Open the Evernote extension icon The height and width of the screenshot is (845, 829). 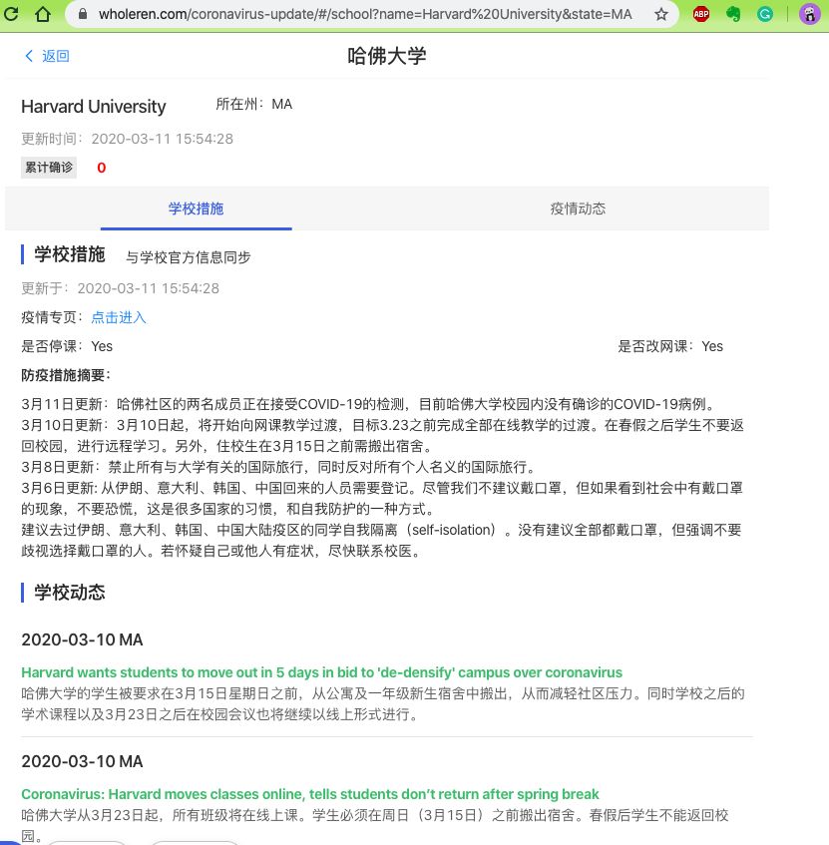click(x=733, y=15)
